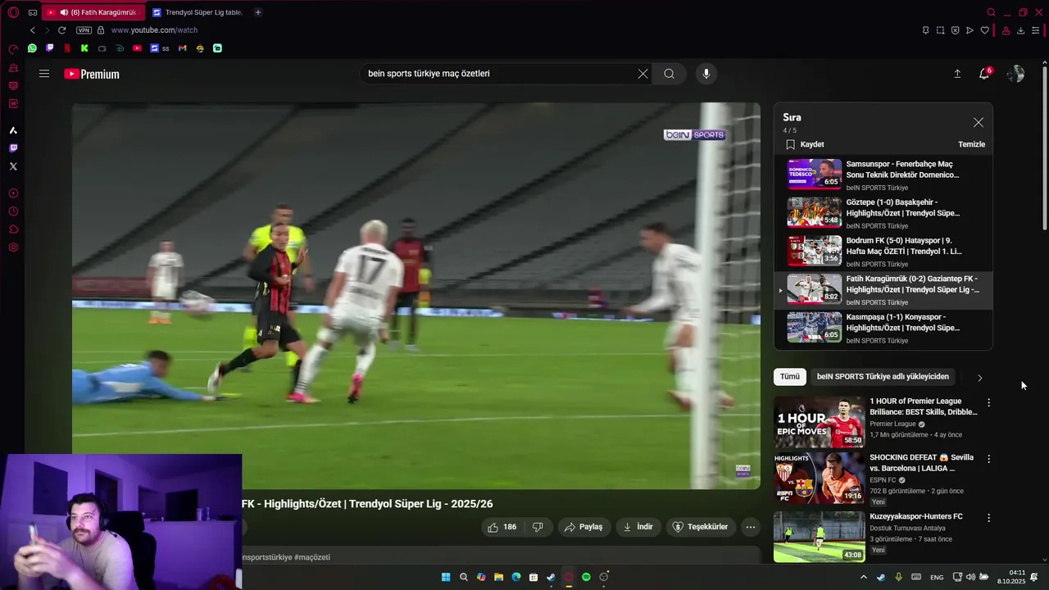Select beIN SPORTS Türkiye adlı yükleyiciden chip
The width and height of the screenshot is (1049, 590).
click(x=883, y=377)
